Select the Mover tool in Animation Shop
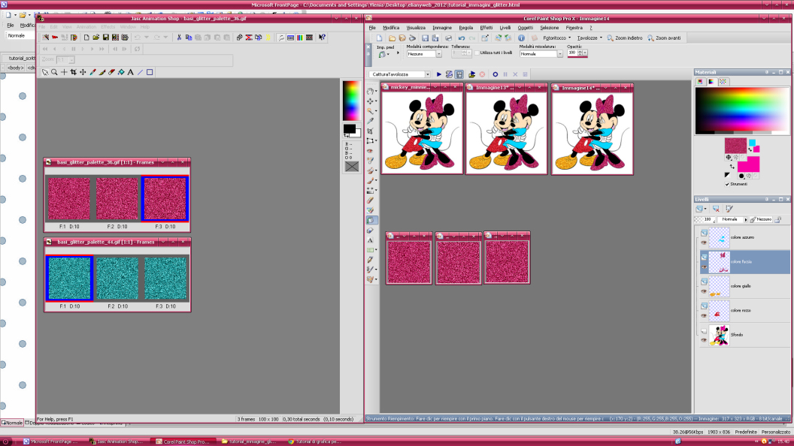 click(x=83, y=72)
